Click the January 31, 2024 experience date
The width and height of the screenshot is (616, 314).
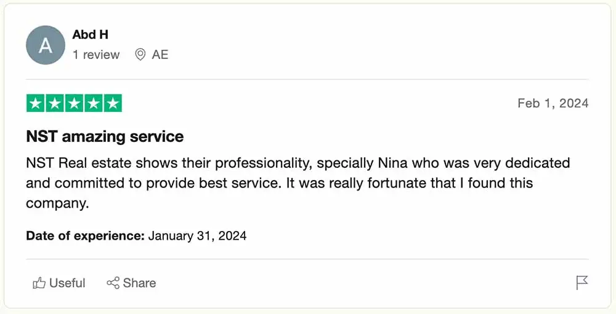point(197,235)
